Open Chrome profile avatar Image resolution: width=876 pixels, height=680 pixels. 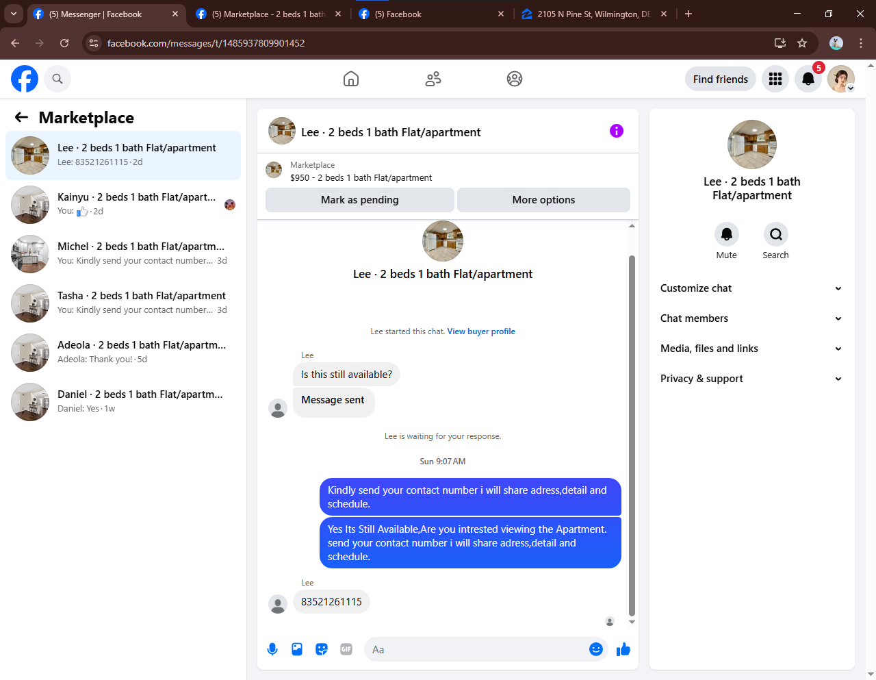point(836,43)
